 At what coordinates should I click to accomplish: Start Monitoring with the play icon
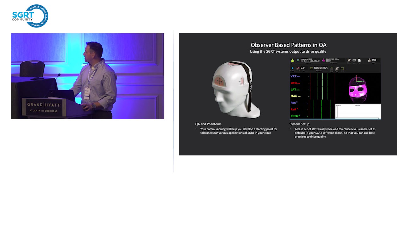pos(293,68)
